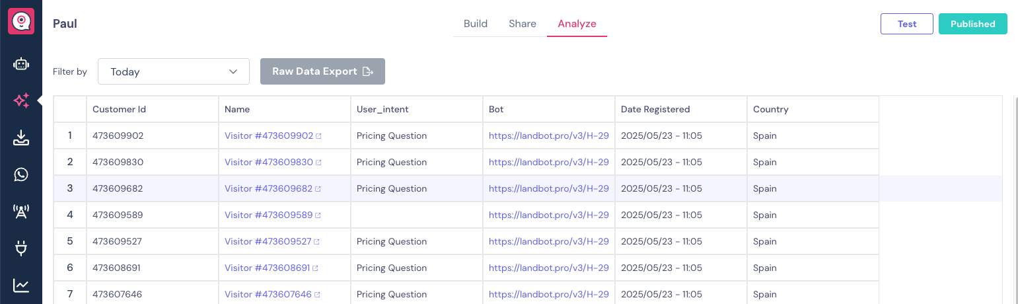This screenshot has height=304, width=1018.
Task: Open the analytics line chart sidebar icon
Action: [21, 285]
